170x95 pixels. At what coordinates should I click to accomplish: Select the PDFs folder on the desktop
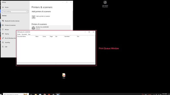click(64, 76)
